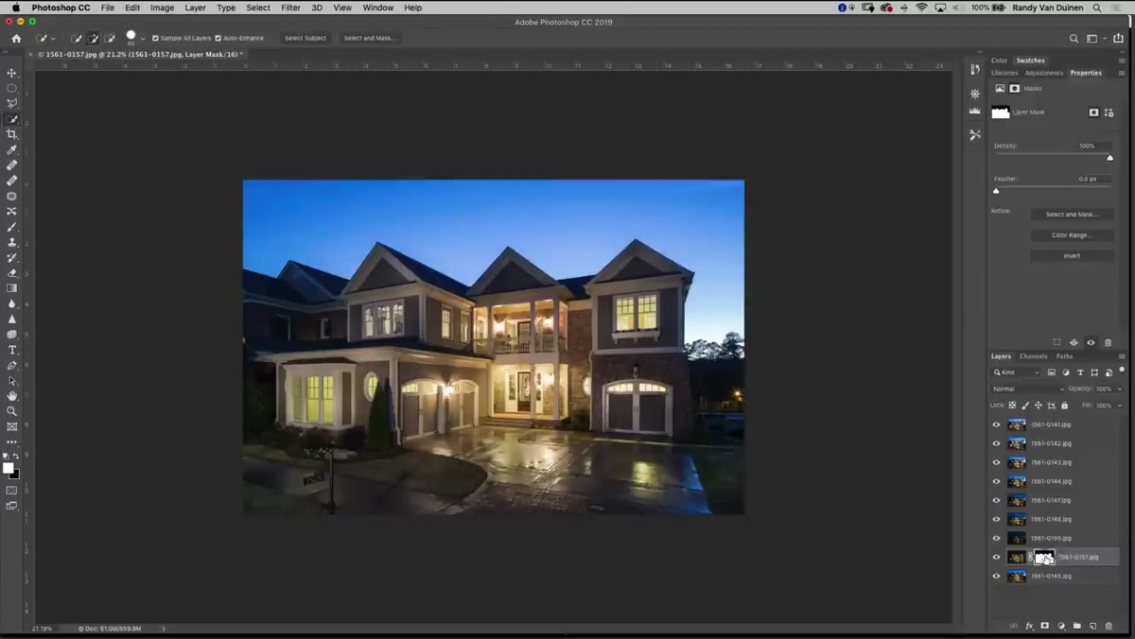1135x639 pixels.
Task: Adjust the Feather slider handle
Action: click(996, 191)
